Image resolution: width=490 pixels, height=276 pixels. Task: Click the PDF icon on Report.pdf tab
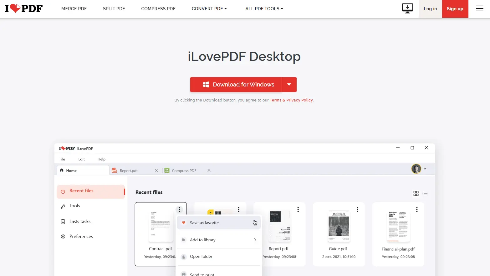tap(115, 170)
